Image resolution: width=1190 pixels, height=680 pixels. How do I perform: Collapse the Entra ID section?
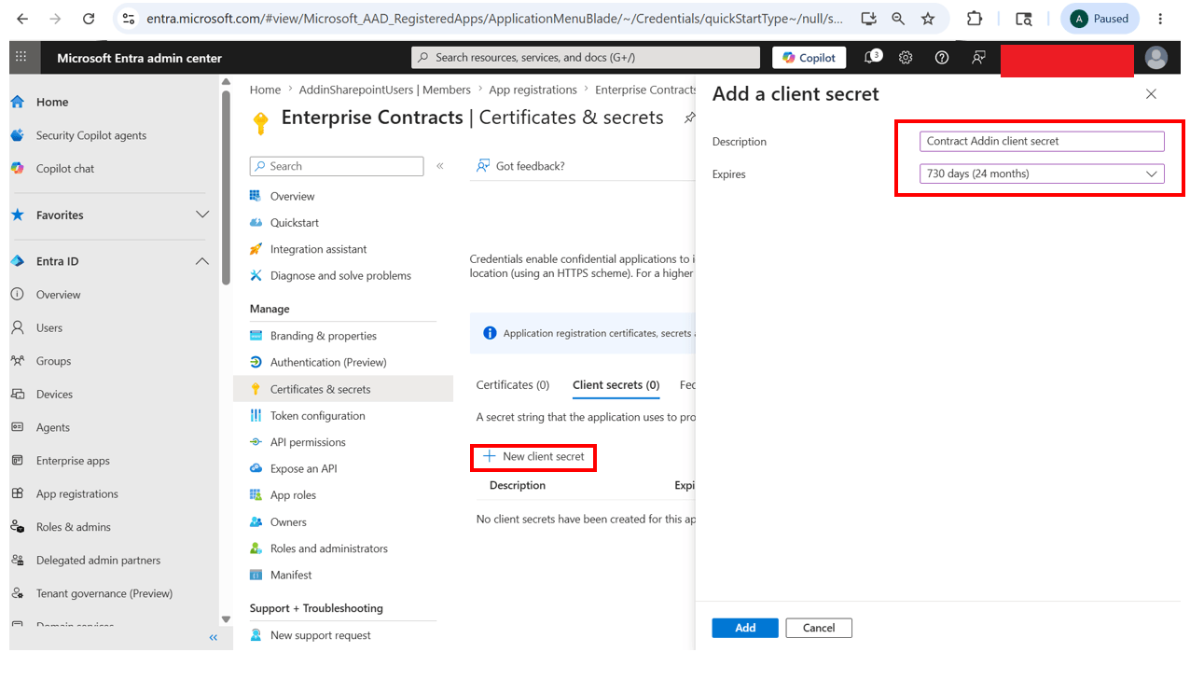tap(202, 261)
